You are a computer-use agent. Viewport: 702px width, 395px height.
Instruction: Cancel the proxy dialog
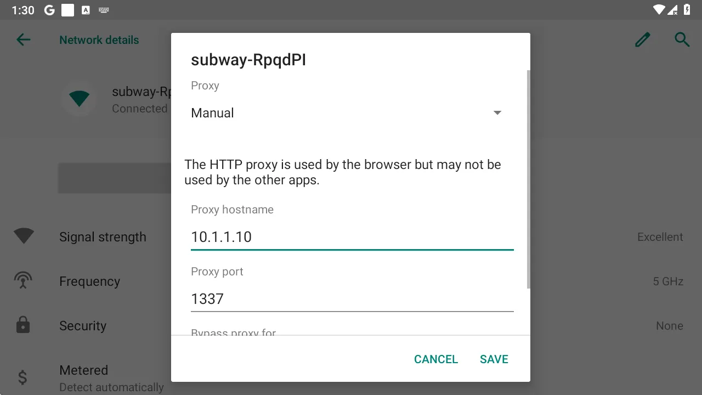tap(436, 359)
